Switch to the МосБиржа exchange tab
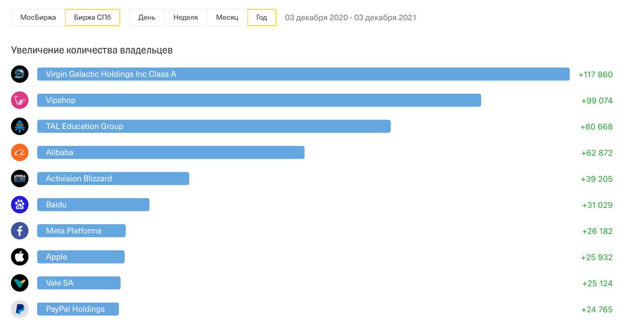The image size is (626, 326). [x=38, y=18]
